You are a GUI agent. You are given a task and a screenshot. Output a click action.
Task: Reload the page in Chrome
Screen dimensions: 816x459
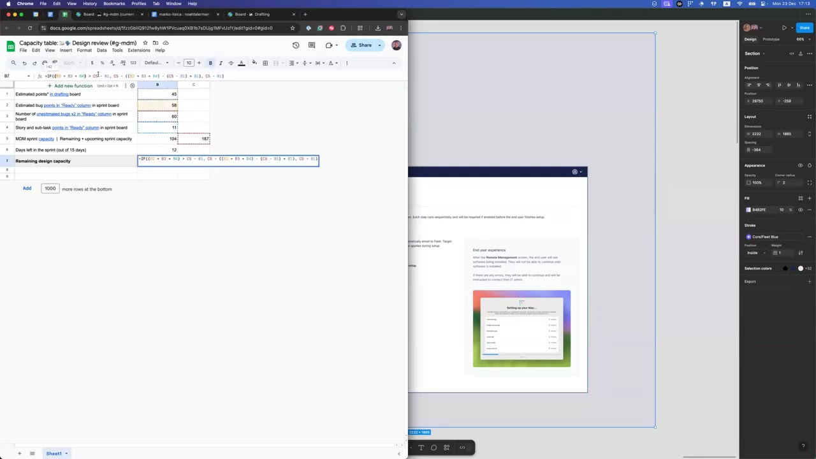(x=29, y=28)
